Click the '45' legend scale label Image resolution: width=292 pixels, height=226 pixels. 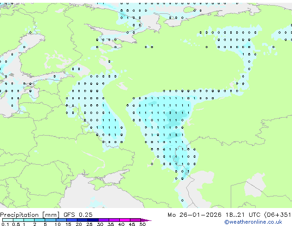tap(132, 224)
